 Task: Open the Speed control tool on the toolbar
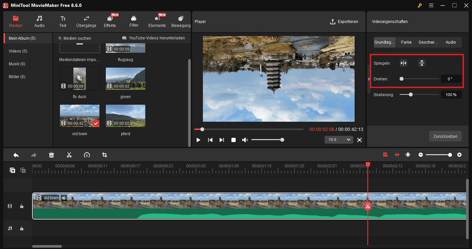87,155
